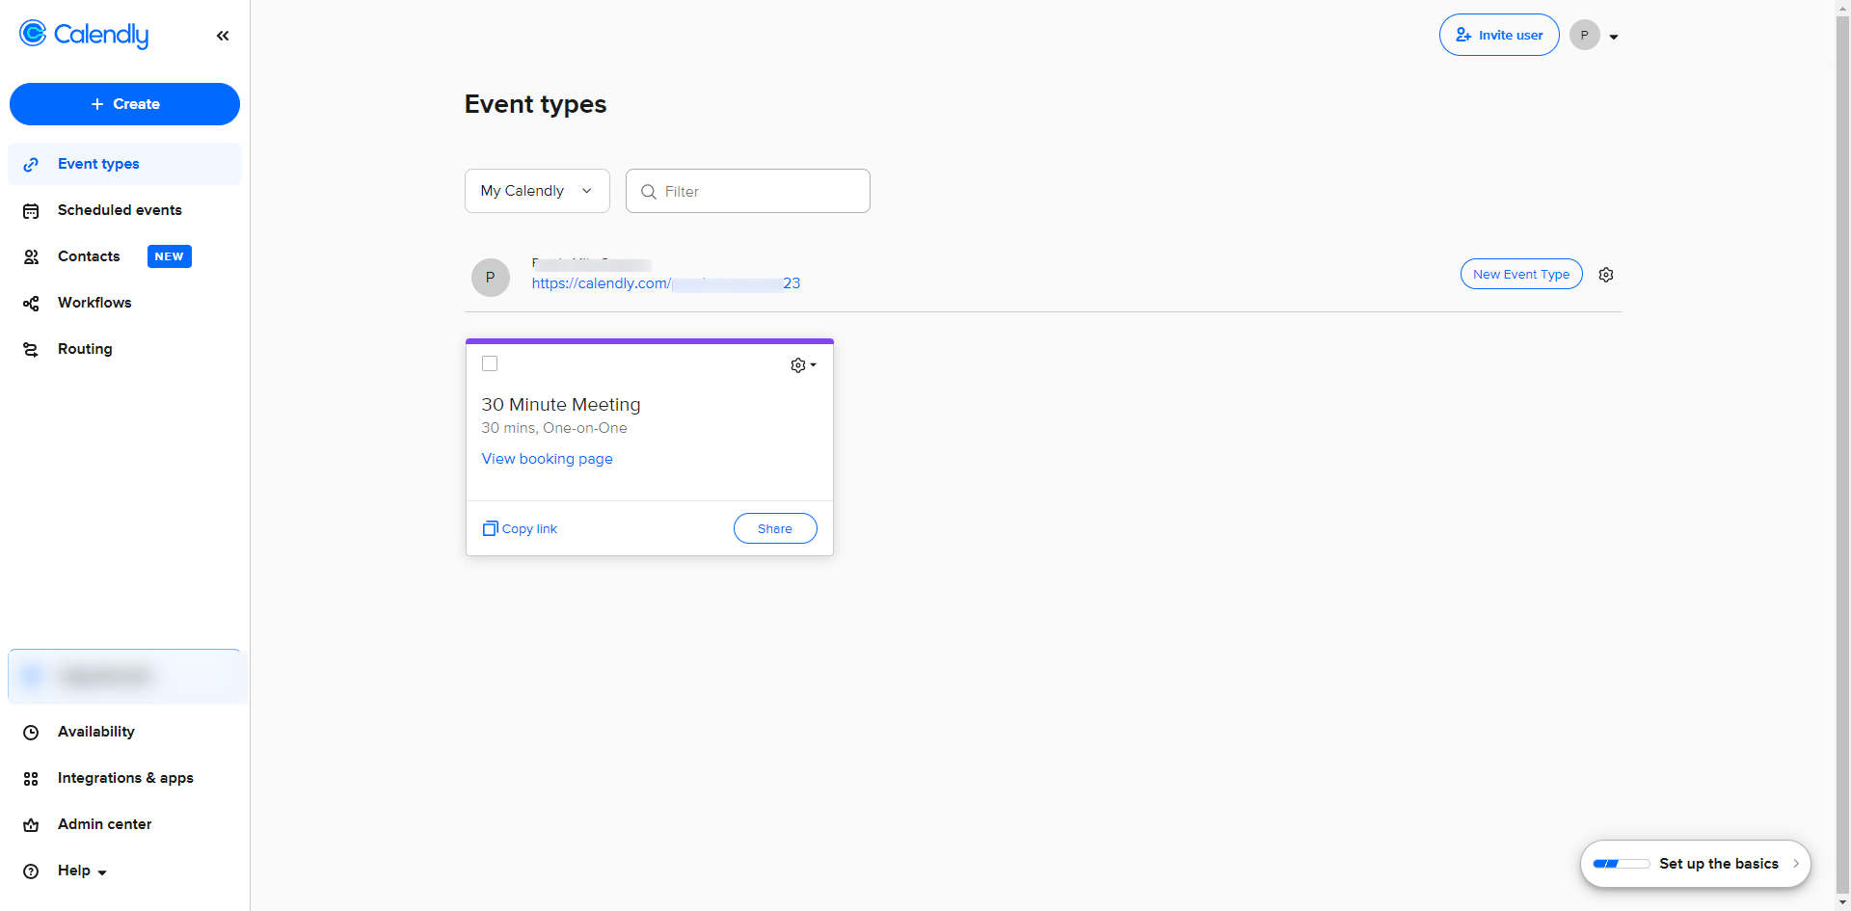The image size is (1851, 911).
Task: Click the Set up the basics progress bar
Action: click(x=1620, y=864)
